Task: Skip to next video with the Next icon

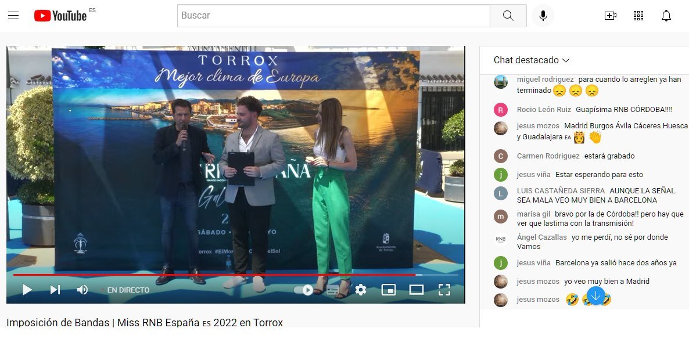Action: 55,289
